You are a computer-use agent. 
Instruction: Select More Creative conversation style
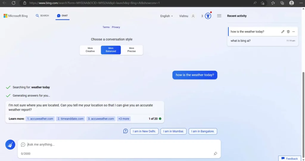pyautogui.click(x=90, y=50)
